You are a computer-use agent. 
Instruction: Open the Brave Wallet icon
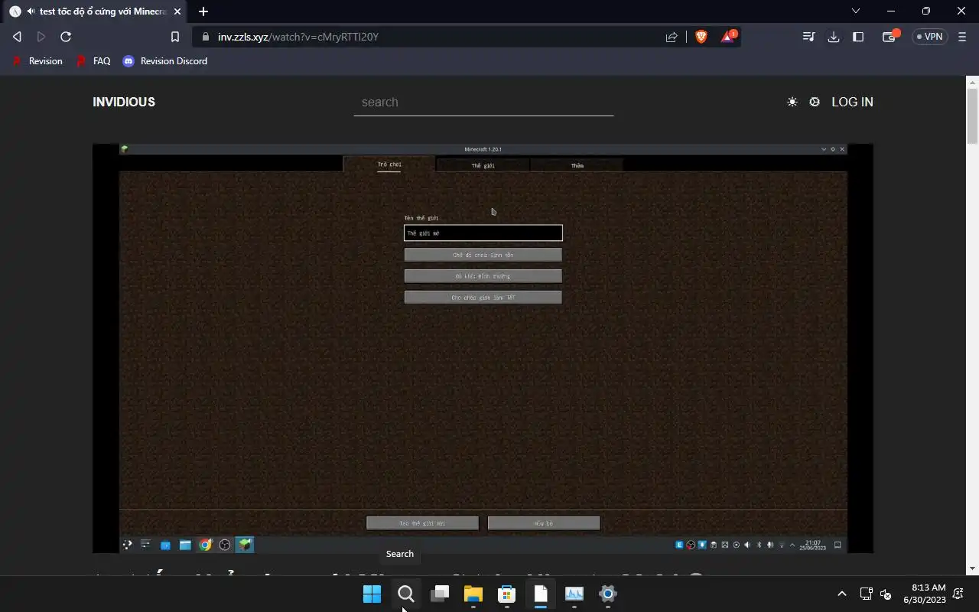(x=890, y=36)
